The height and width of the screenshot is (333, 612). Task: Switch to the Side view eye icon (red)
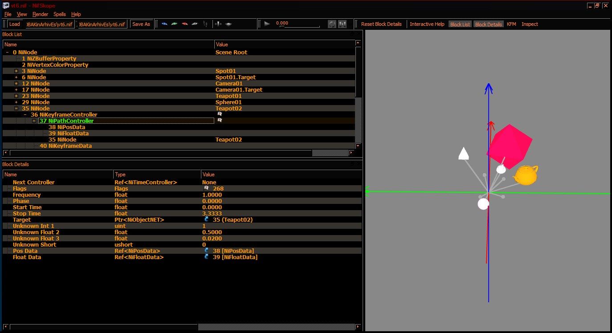[185, 24]
